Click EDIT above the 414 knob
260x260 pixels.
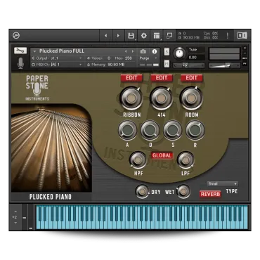pos(162,78)
